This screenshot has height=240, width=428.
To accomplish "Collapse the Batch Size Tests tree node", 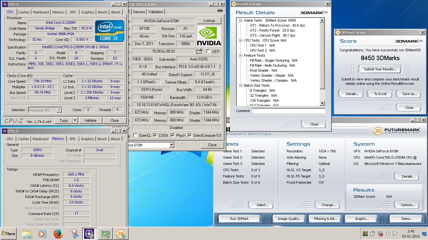I will (x=240, y=85).
